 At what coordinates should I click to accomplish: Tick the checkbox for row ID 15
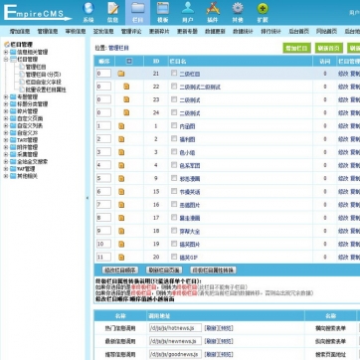(x=174, y=191)
